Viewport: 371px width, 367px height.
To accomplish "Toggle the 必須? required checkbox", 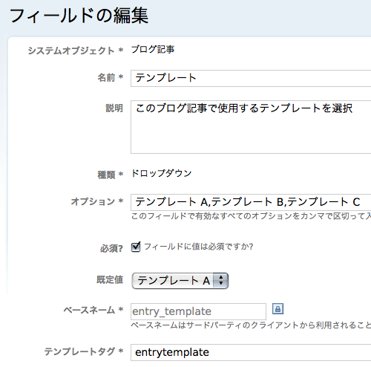I will pyautogui.click(x=136, y=247).
